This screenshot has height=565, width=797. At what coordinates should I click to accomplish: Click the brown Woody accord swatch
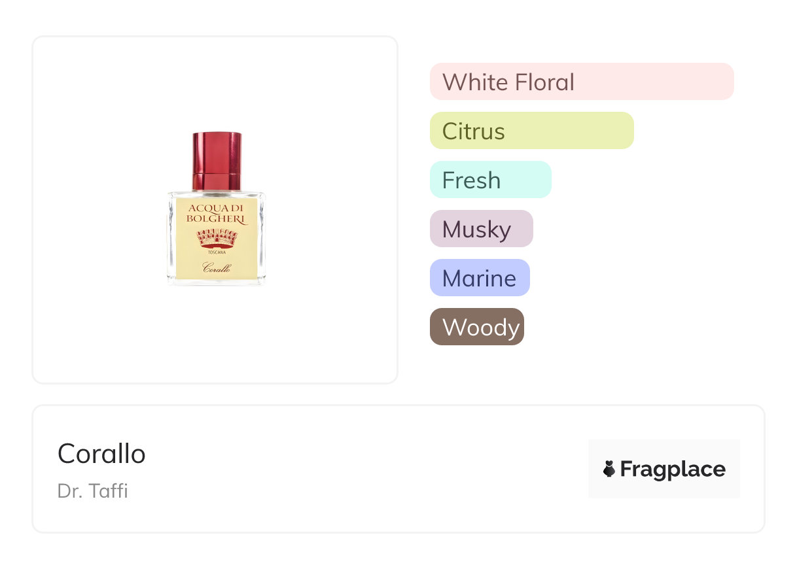click(476, 327)
